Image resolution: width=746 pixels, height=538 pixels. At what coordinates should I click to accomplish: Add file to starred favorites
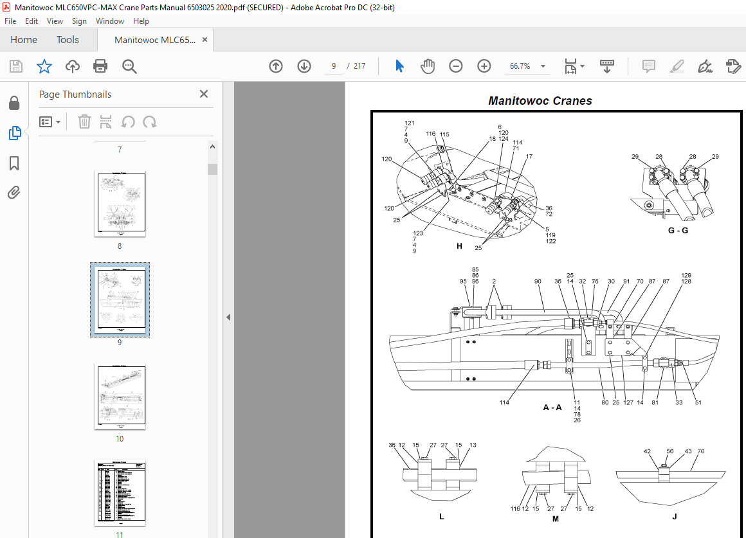coord(44,66)
